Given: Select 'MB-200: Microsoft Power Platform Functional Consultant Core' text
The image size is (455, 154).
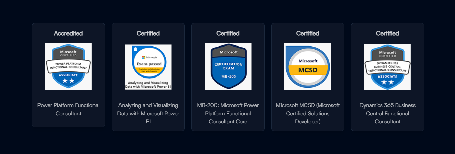Looking at the screenshot, I should coord(228,113).
